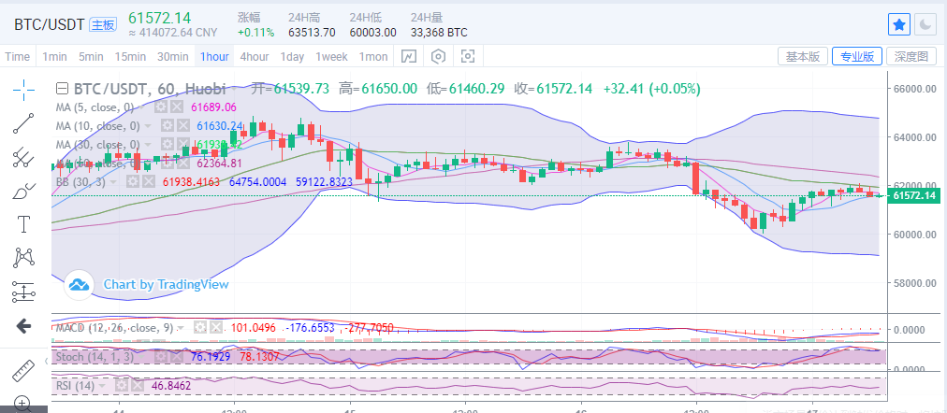Switch to Time interval view

pyautogui.click(x=18, y=57)
